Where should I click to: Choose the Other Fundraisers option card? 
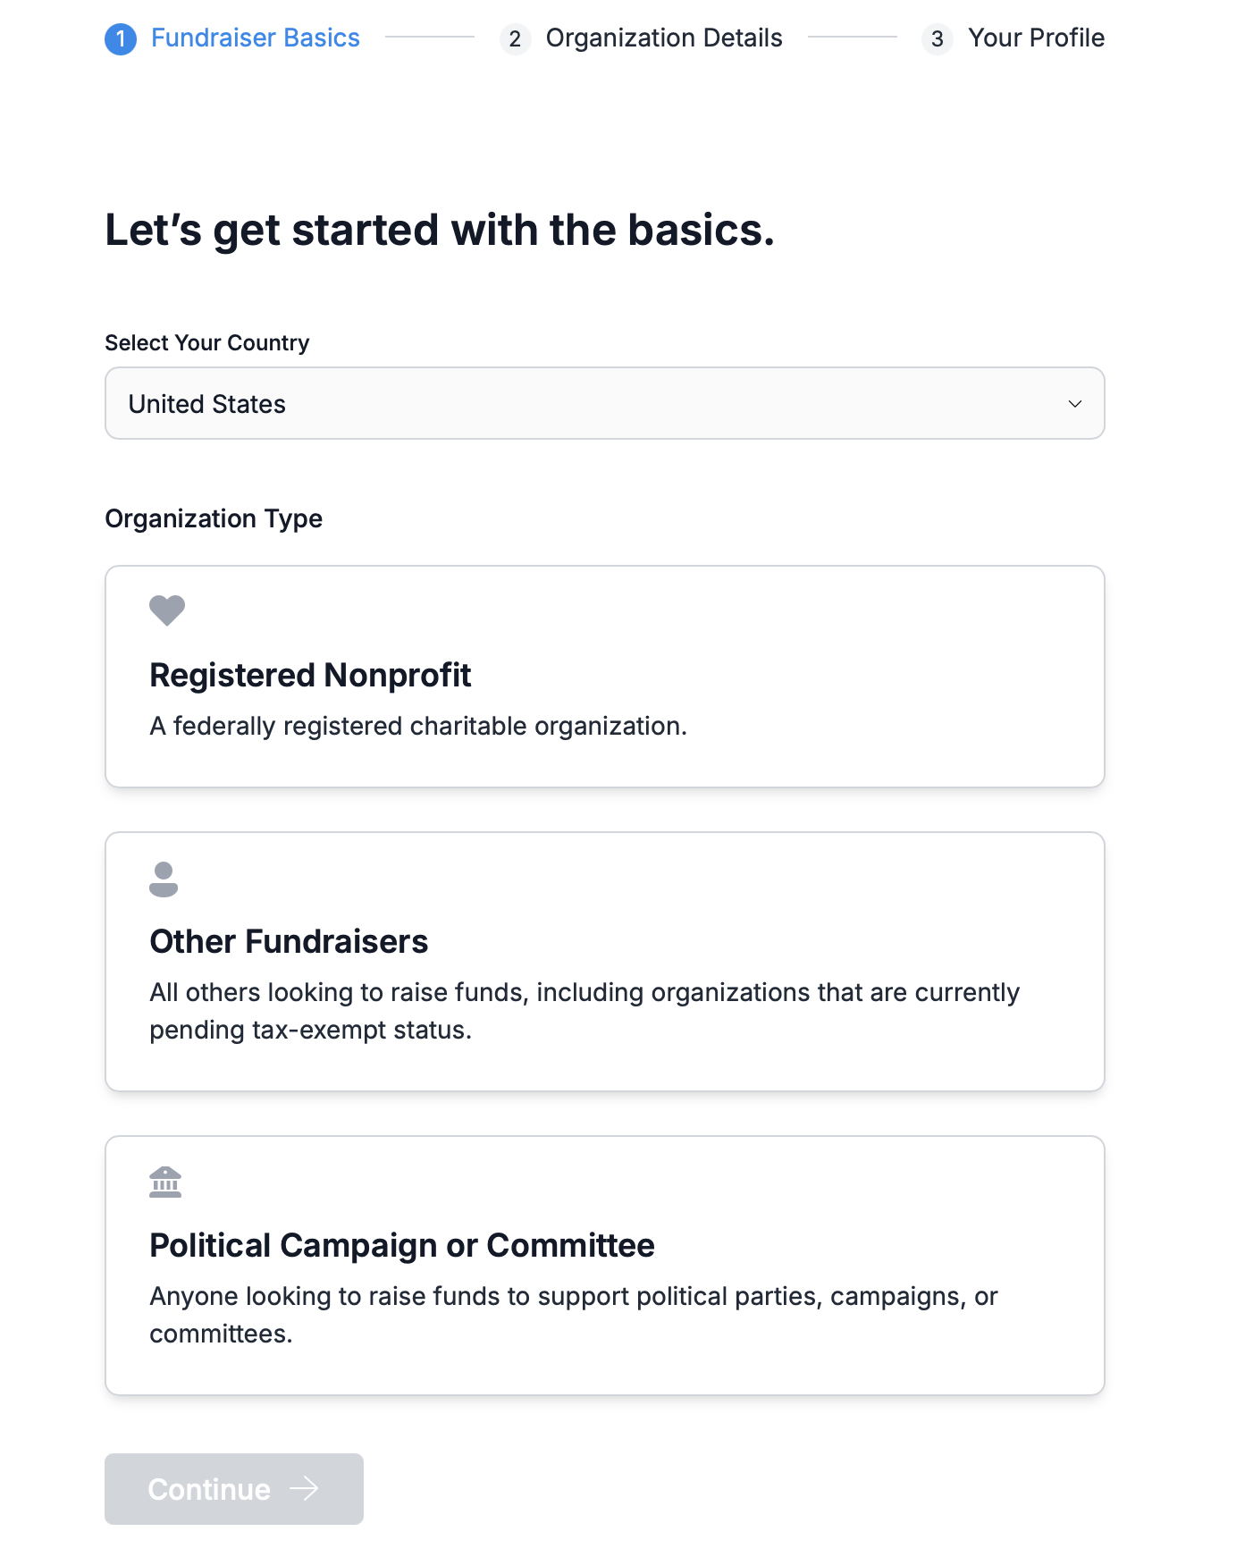[605, 962]
